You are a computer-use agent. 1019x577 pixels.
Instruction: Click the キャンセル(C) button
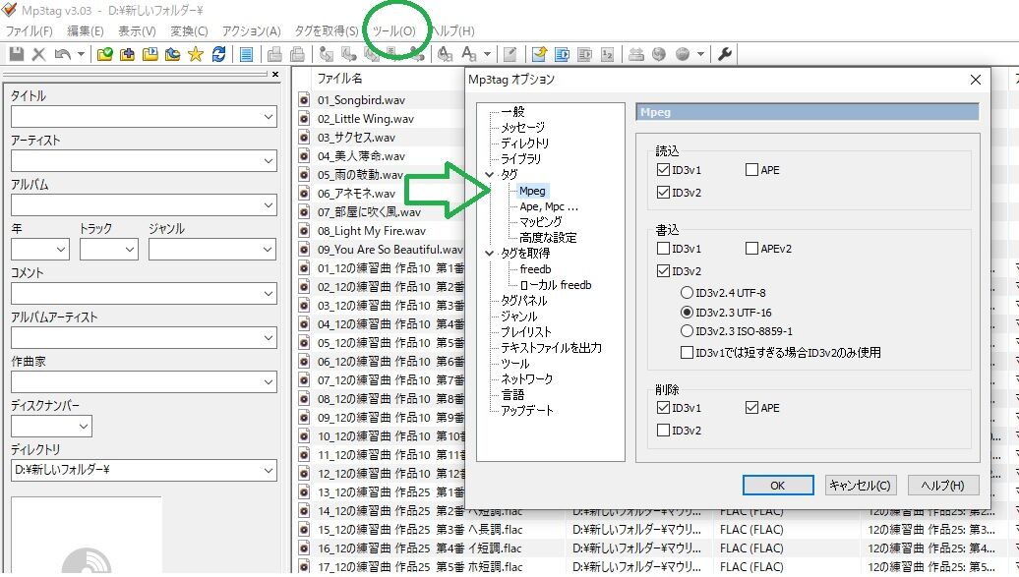(x=860, y=486)
